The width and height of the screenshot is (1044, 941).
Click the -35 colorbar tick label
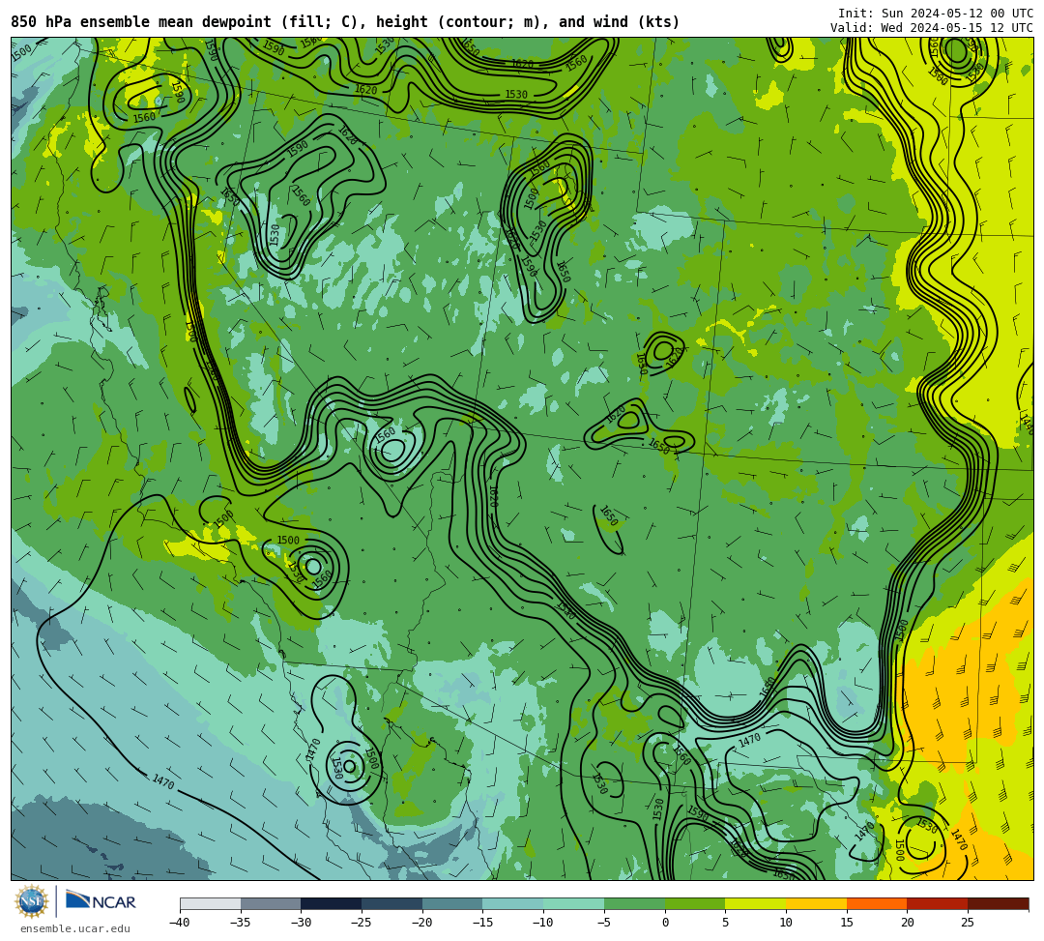(x=240, y=923)
